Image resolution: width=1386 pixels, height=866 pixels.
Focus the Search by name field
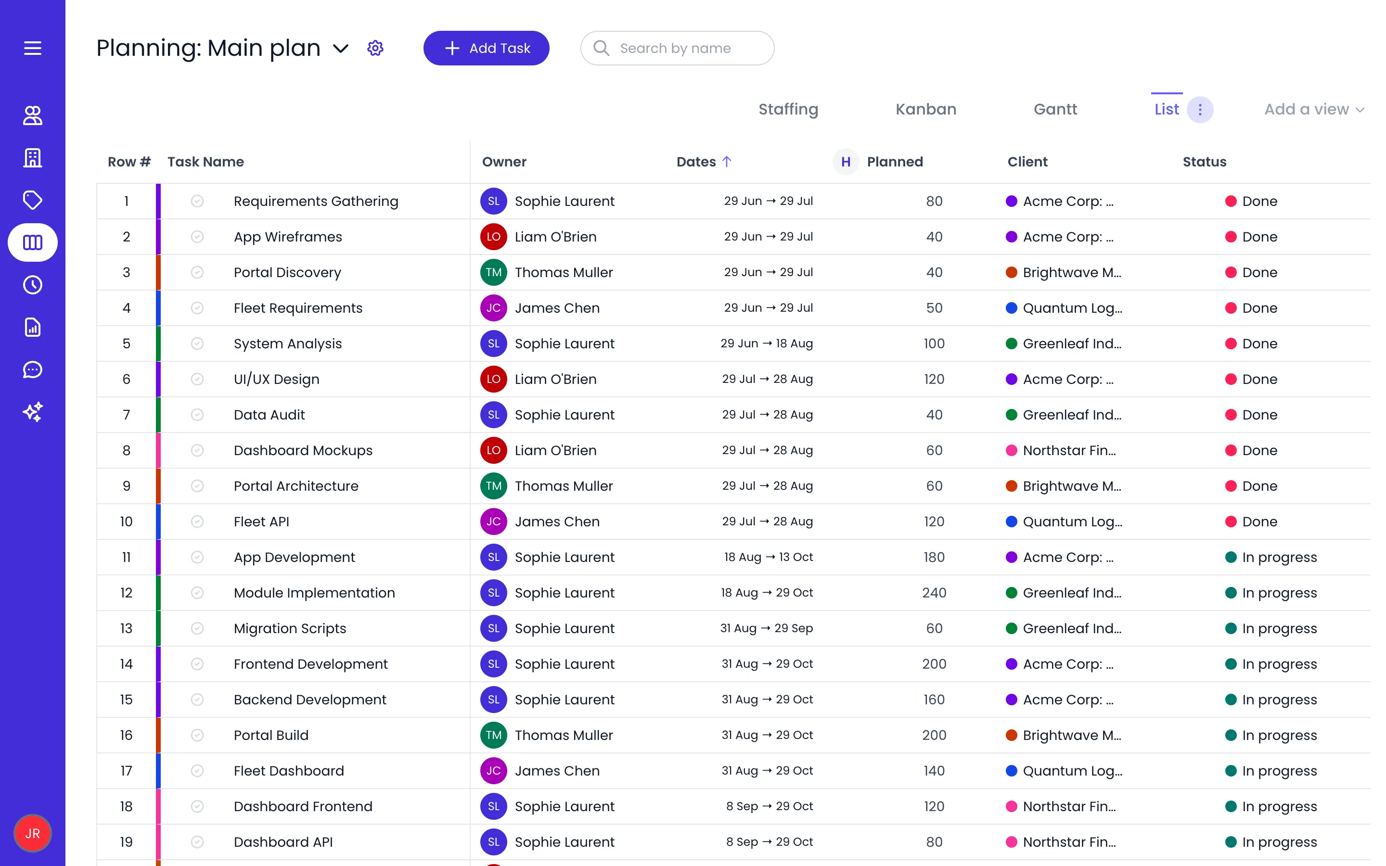(x=677, y=48)
